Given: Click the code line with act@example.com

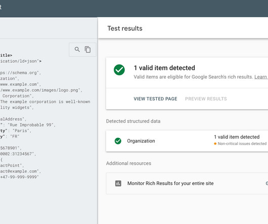Looking at the screenshot, I should [21, 171].
